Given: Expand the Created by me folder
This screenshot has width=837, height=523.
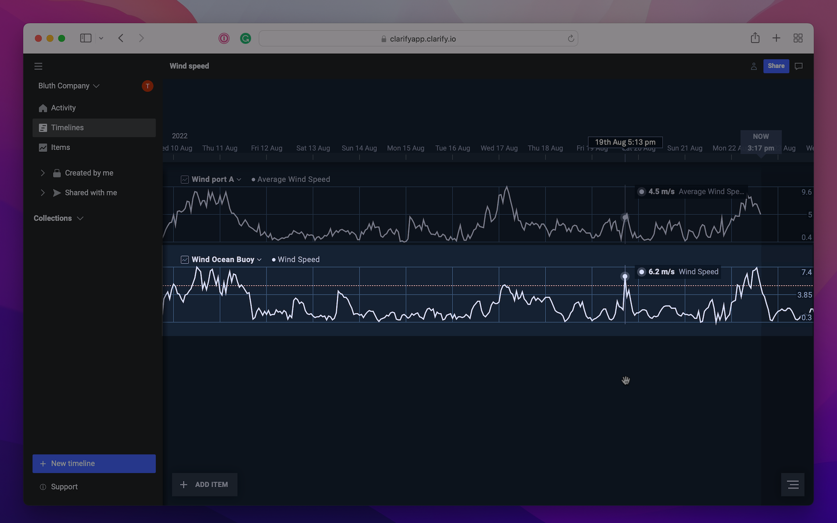Looking at the screenshot, I should (x=43, y=173).
